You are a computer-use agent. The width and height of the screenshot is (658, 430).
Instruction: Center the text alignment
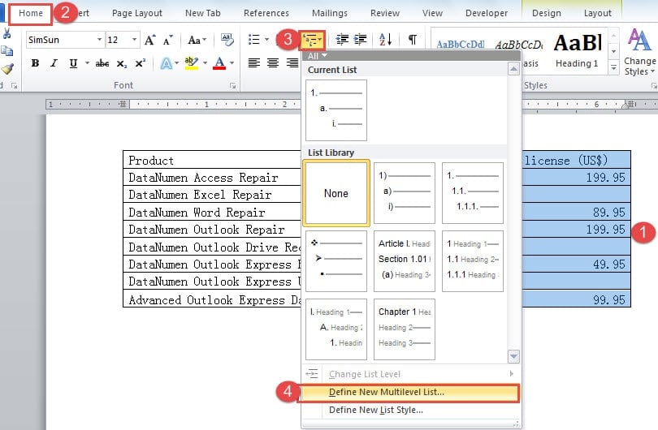click(x=273, y=63)
